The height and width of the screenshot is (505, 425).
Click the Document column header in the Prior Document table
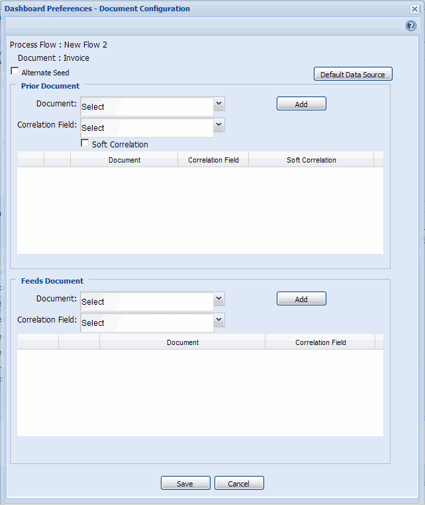pos(124,160)
